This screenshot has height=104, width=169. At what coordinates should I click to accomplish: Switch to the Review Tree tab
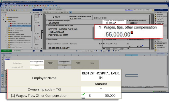(17, 51)
